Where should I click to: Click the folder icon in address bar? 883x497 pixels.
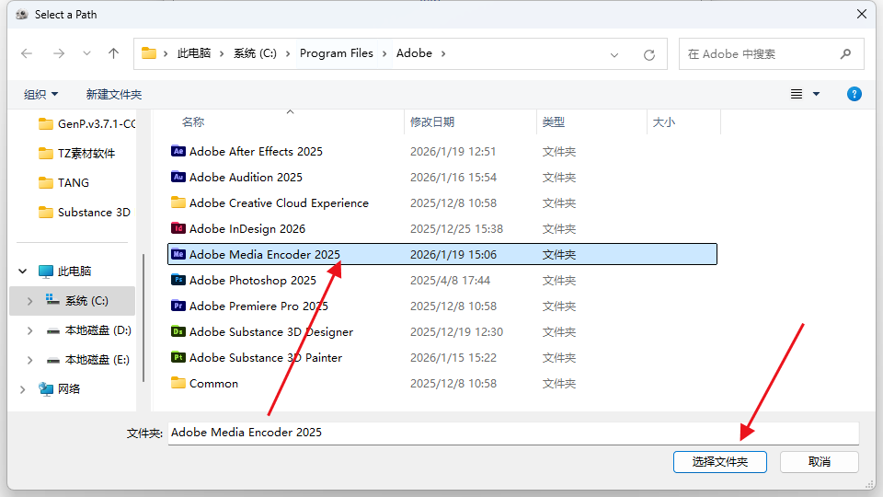click(x=149, y=53)
